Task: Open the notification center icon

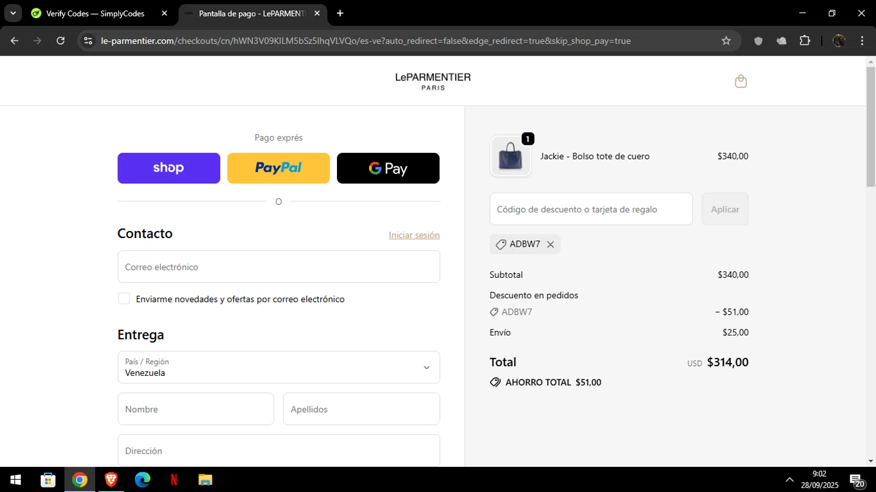Action: (857, 481)
